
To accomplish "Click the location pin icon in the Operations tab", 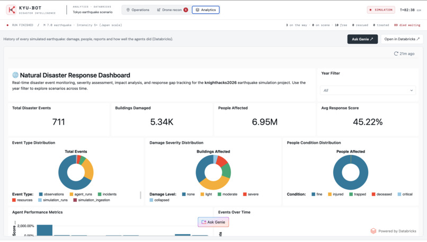I will click(x=128, y=10).
